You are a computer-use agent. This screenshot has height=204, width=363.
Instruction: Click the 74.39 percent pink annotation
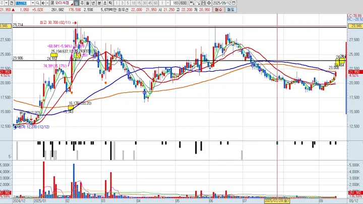(x=54, y=66)
